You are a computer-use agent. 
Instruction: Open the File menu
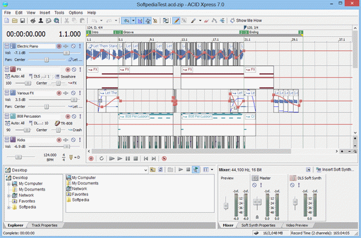click(7, 13)
